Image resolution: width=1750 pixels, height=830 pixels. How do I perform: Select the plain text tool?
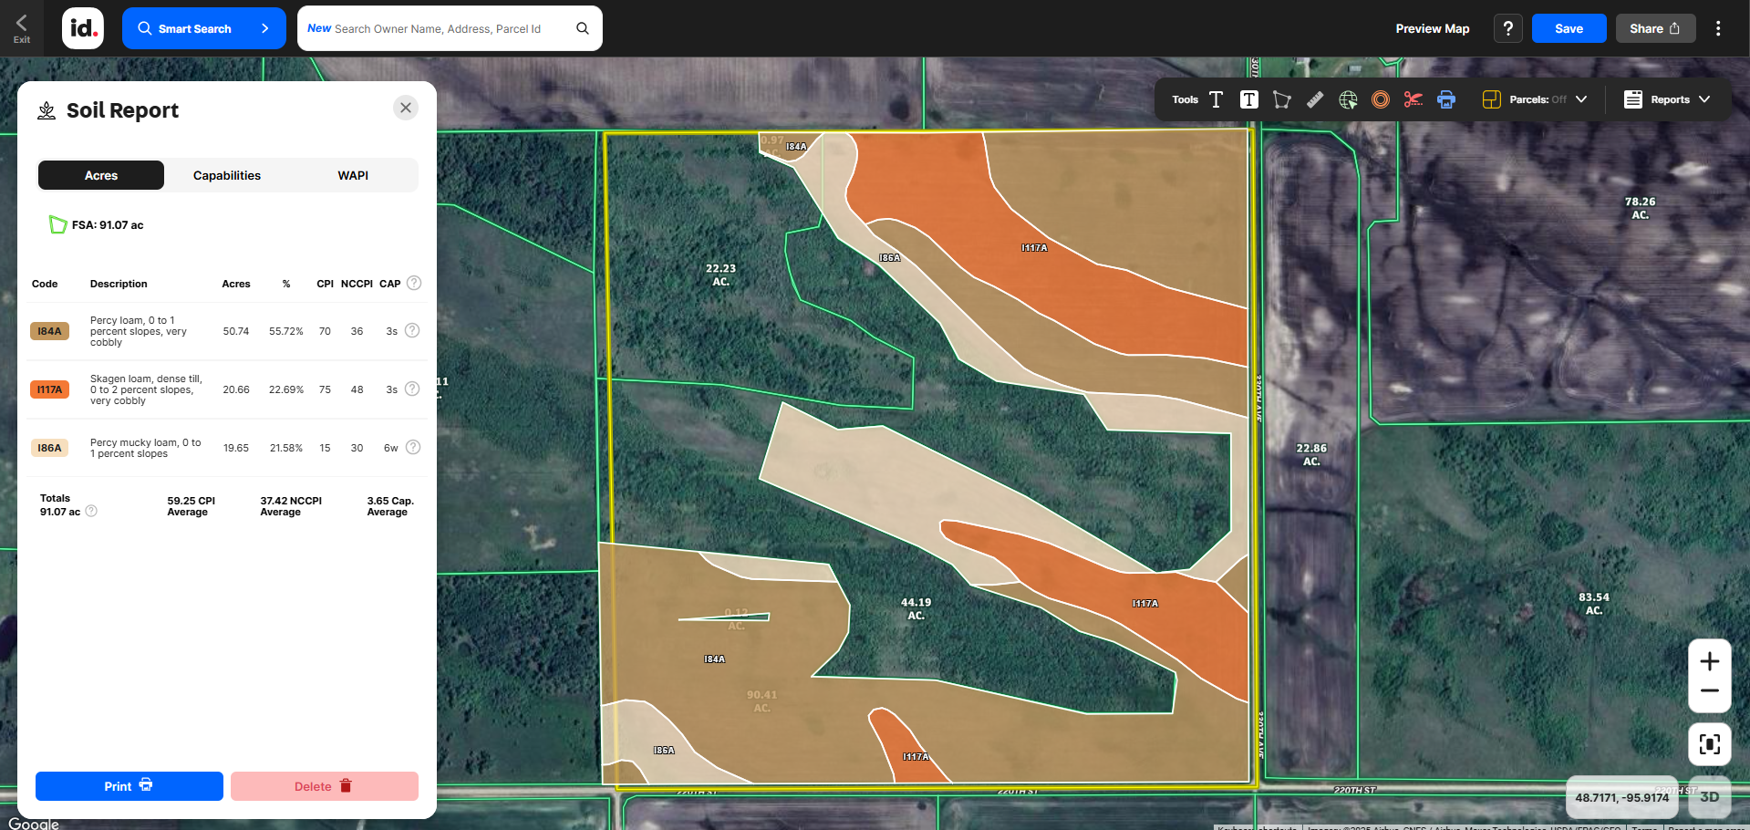(x=1216, y=99)
